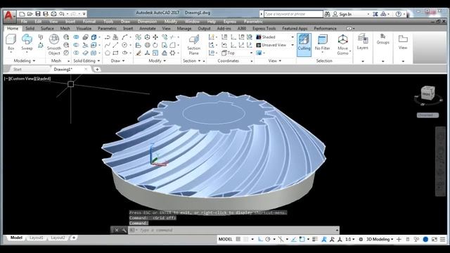Toggle the Culling selection option

click(304, 44)
